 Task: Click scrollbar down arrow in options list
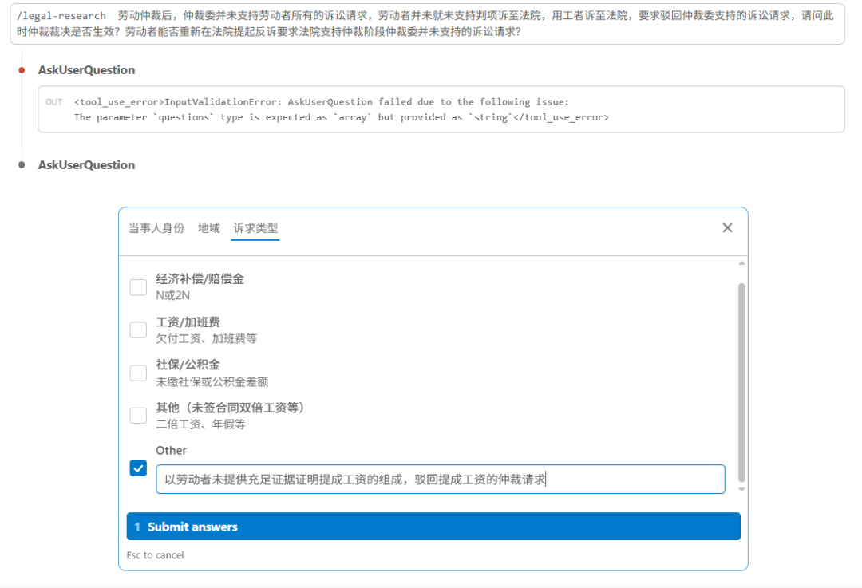[741, 489]
